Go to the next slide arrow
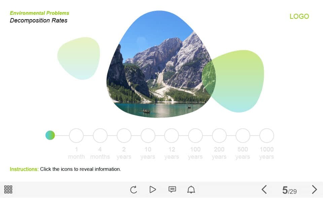The width and height of the screenshot is (323, 198). click(x=314, y=189)
